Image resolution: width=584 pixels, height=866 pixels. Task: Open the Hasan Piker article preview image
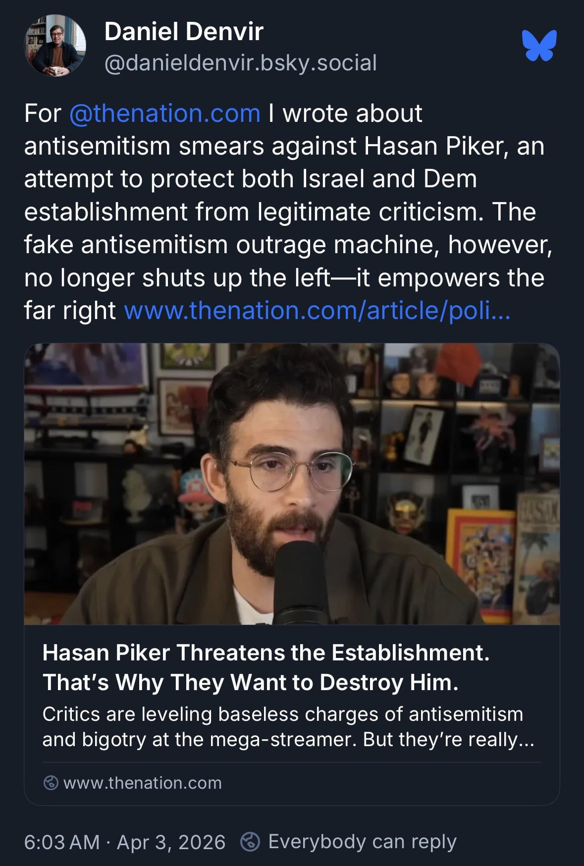point(292,484)
